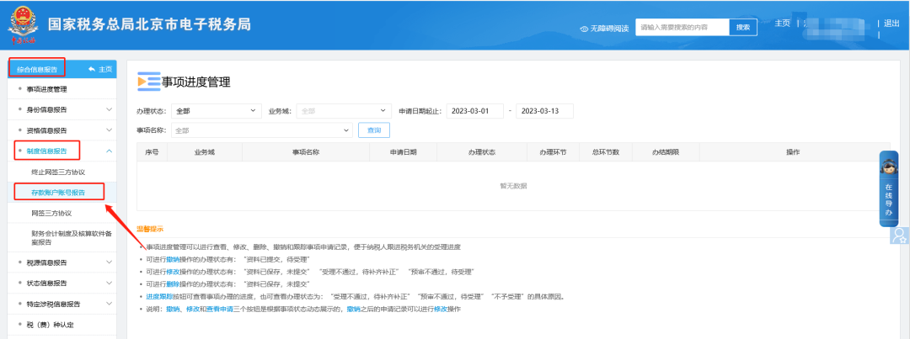Viewport: 910px width, 339px height.
Task: Open the 办理状态 dropdown
Action: point(216,111)
